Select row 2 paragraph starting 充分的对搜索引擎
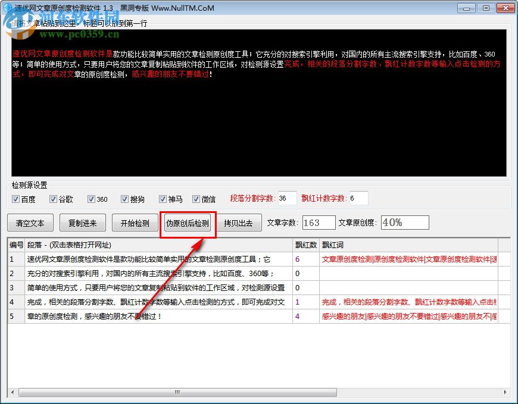The height and width of the screenshot is (404, 518). click(x=158, y=273)
